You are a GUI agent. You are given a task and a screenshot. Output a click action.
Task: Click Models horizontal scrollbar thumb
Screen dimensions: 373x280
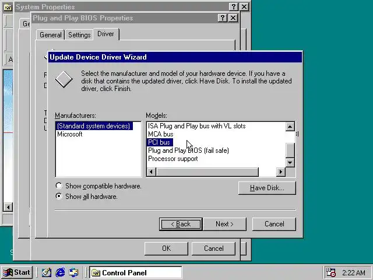tap(207, 171)
